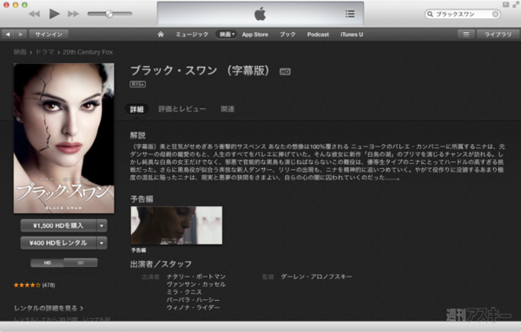This screenshot has width=521, height=332.
Task: Switch to 評価とレビュー tab
Action: [x=182, y=109]
